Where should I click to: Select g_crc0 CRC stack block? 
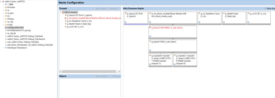point(258,18)
